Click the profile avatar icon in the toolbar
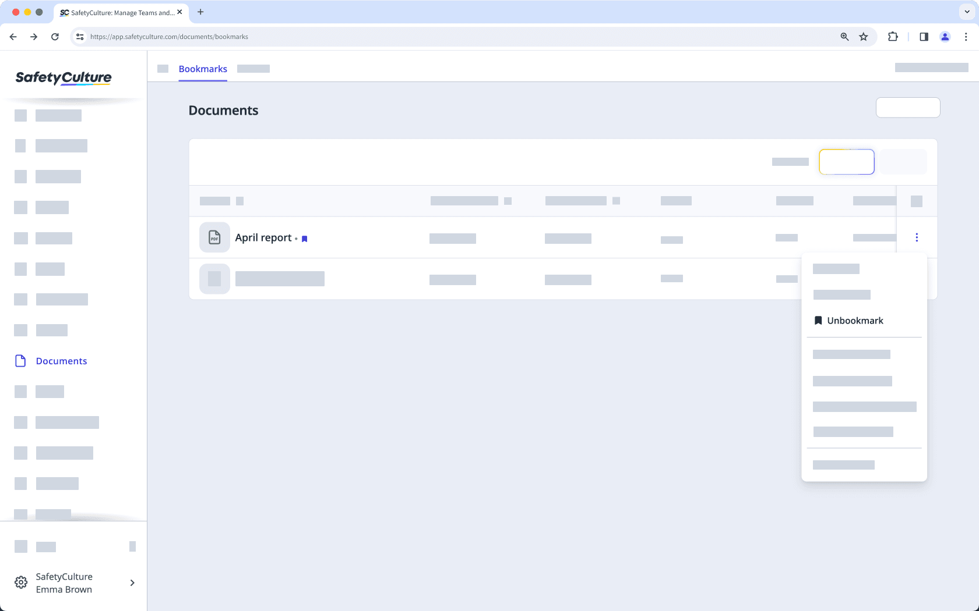This screenshot has width=979, height=611. pyautogui.click(x=945, y=37)
